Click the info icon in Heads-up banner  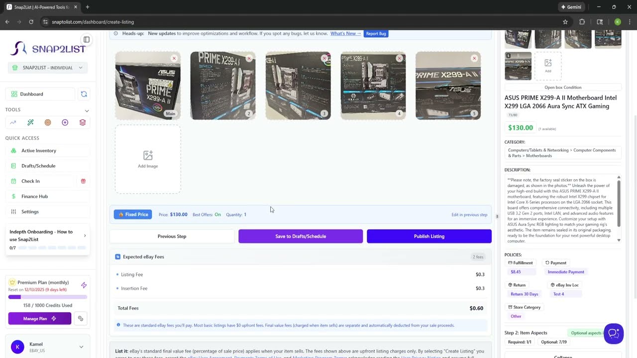click(x=116, y=33)
